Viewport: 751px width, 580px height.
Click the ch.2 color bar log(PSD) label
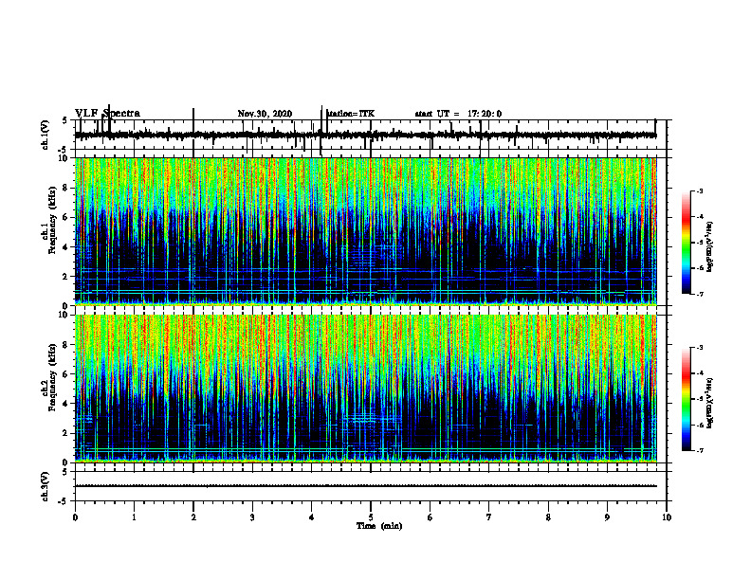[710, 403]
